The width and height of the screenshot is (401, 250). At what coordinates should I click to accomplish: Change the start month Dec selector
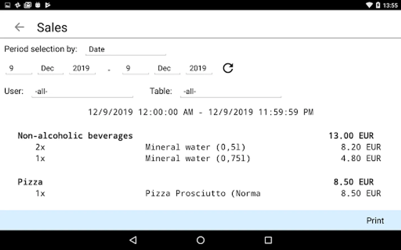50,68
